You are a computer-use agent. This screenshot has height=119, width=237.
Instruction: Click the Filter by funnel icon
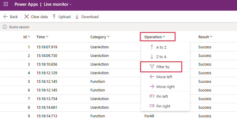[x=152, y=67]
